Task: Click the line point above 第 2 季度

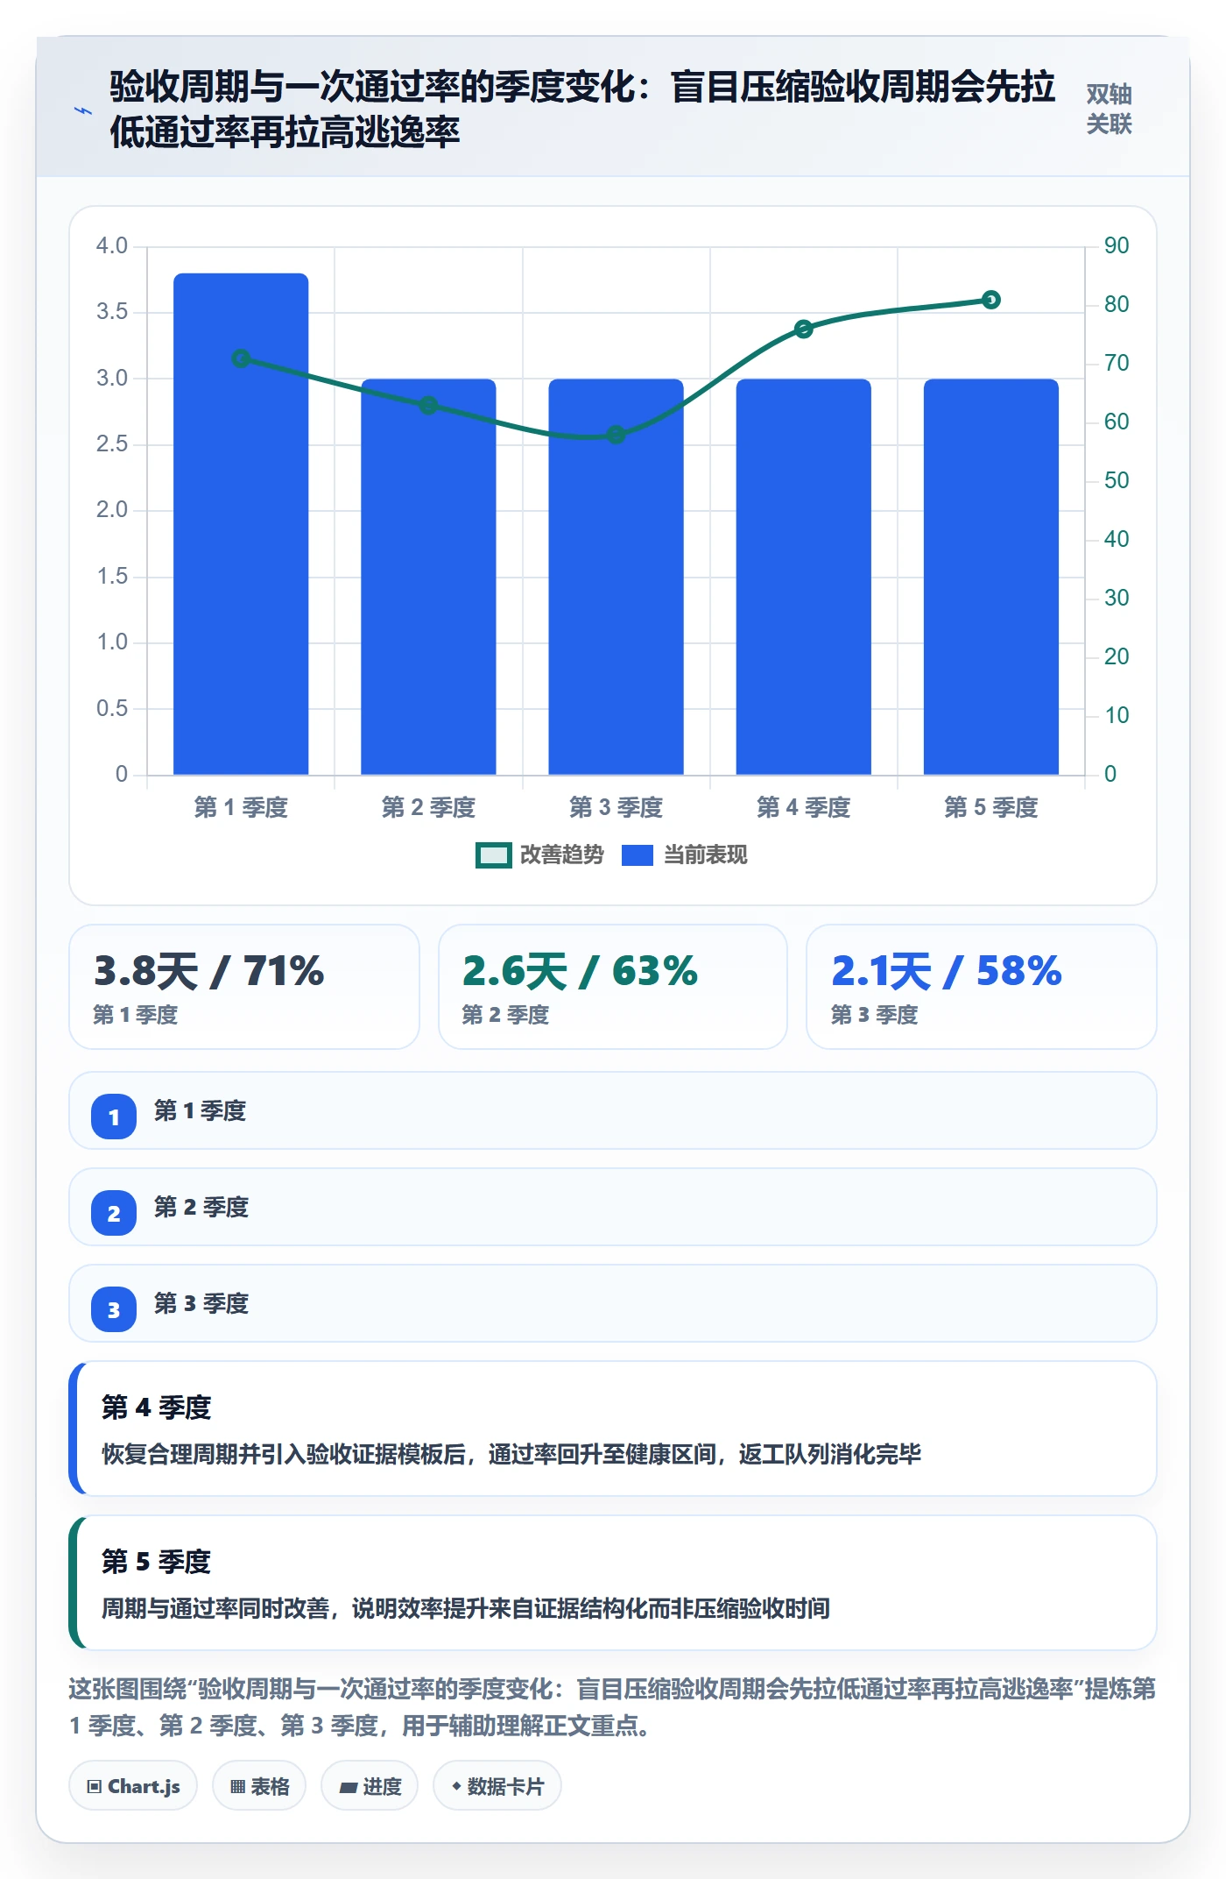Action: click(x=428, y=405)
